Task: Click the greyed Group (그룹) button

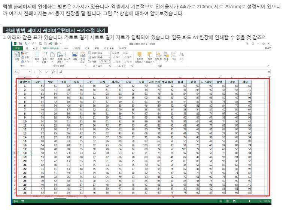Action: [x=174, y=57]
